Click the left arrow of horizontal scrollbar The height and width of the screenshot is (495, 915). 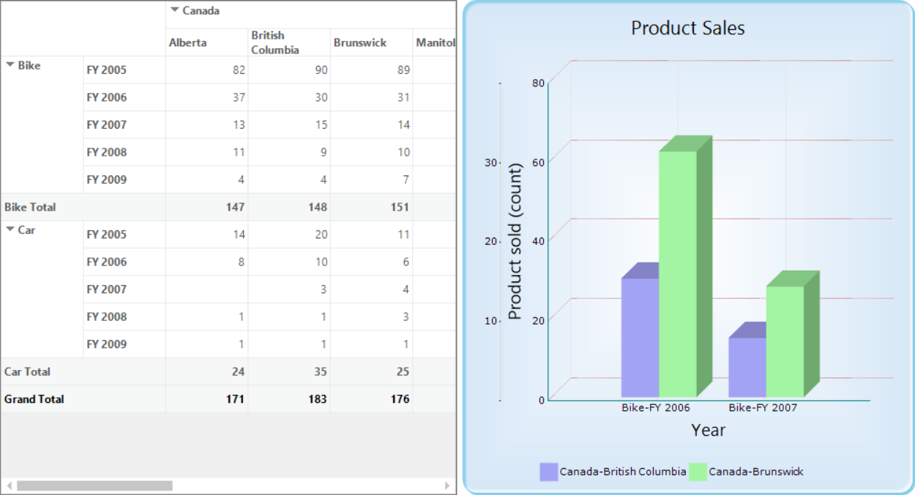coord(9,485)
